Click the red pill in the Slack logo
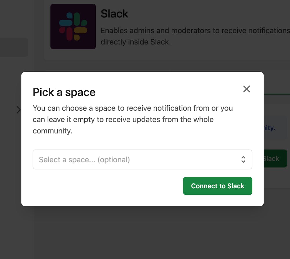290x259 pixels. pos(69,34)
